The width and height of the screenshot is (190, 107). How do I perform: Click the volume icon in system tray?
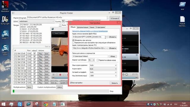[x=171, y=104]
